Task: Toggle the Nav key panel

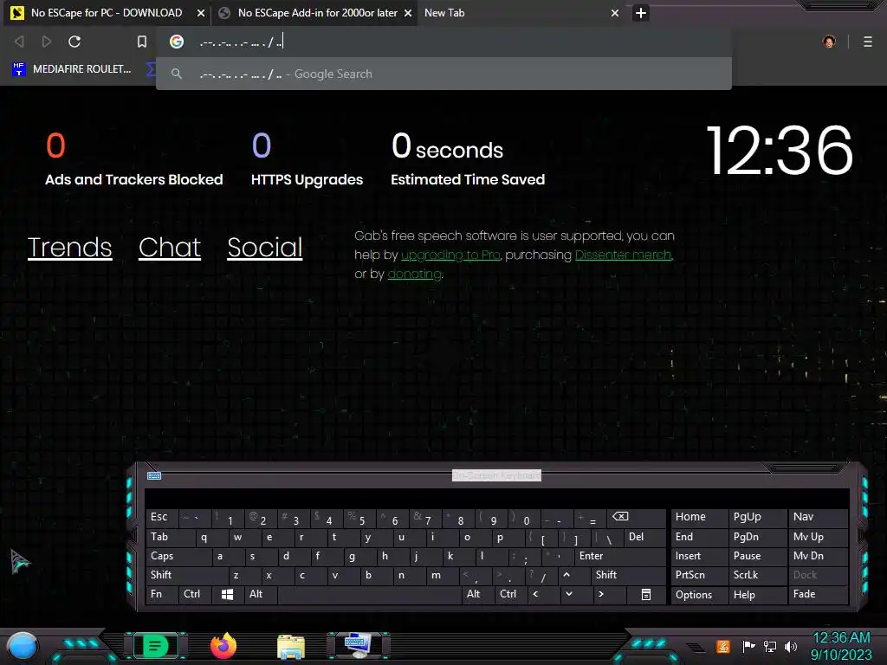Action: pos(818,517)
